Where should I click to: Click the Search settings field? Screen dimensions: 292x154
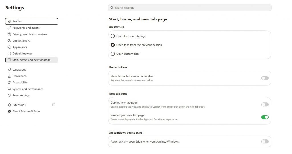[x=190, y=8]
